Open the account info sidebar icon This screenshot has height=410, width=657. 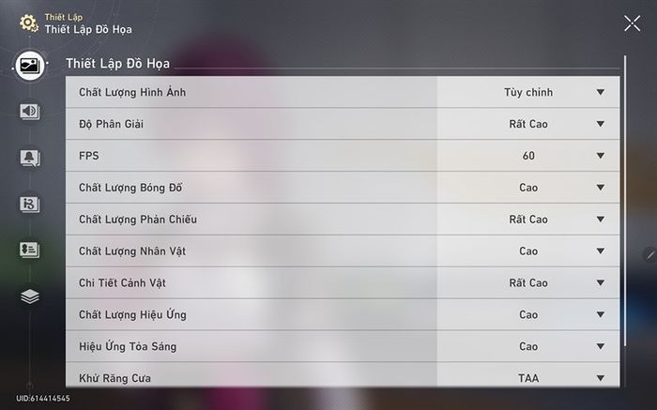[29, 250]
